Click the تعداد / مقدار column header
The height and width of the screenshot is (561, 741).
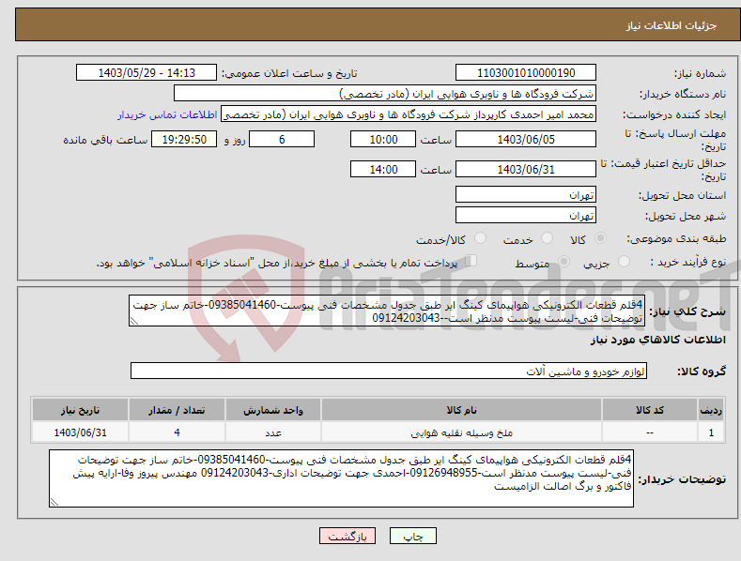177,410
